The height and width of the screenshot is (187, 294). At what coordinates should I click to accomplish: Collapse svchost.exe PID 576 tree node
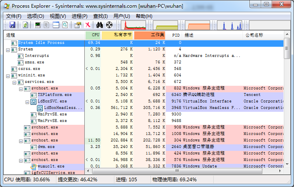point(21,161)
